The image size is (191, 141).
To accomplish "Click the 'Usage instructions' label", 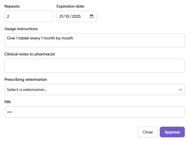I will 21,29.
